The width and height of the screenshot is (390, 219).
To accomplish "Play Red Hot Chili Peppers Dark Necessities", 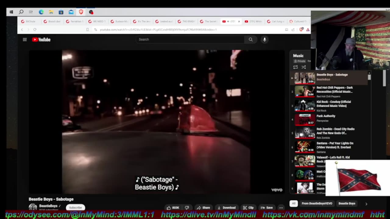I will [x=330, y=92].
